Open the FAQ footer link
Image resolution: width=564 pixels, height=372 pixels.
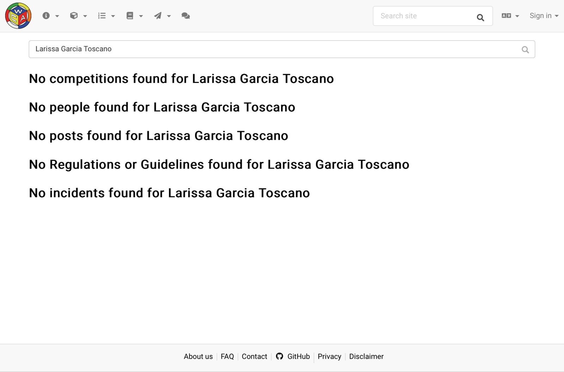[227, 356]
